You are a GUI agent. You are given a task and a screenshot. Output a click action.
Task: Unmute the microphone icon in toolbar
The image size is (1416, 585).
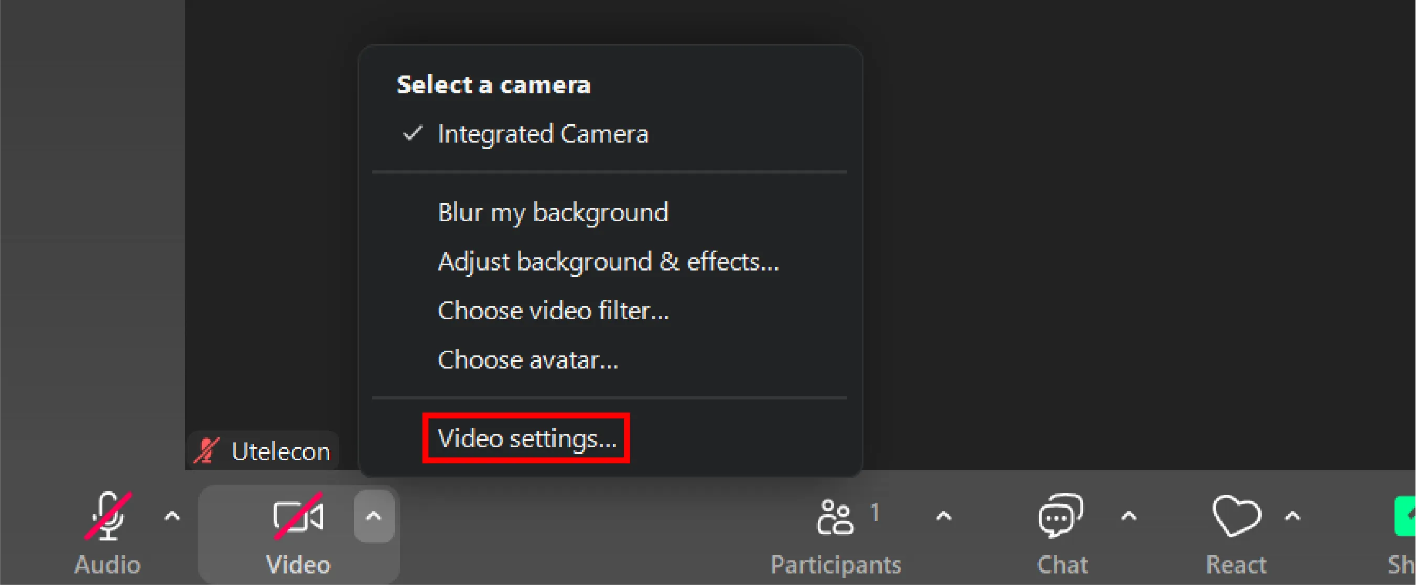pyautogui.click(x=108, y=516)
